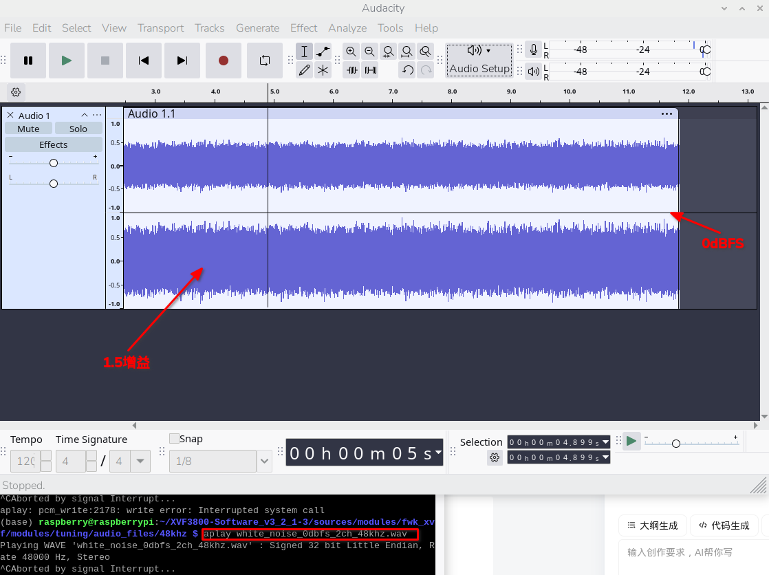
Task: Zoom out of the waveform
Action: coord(370,52)
